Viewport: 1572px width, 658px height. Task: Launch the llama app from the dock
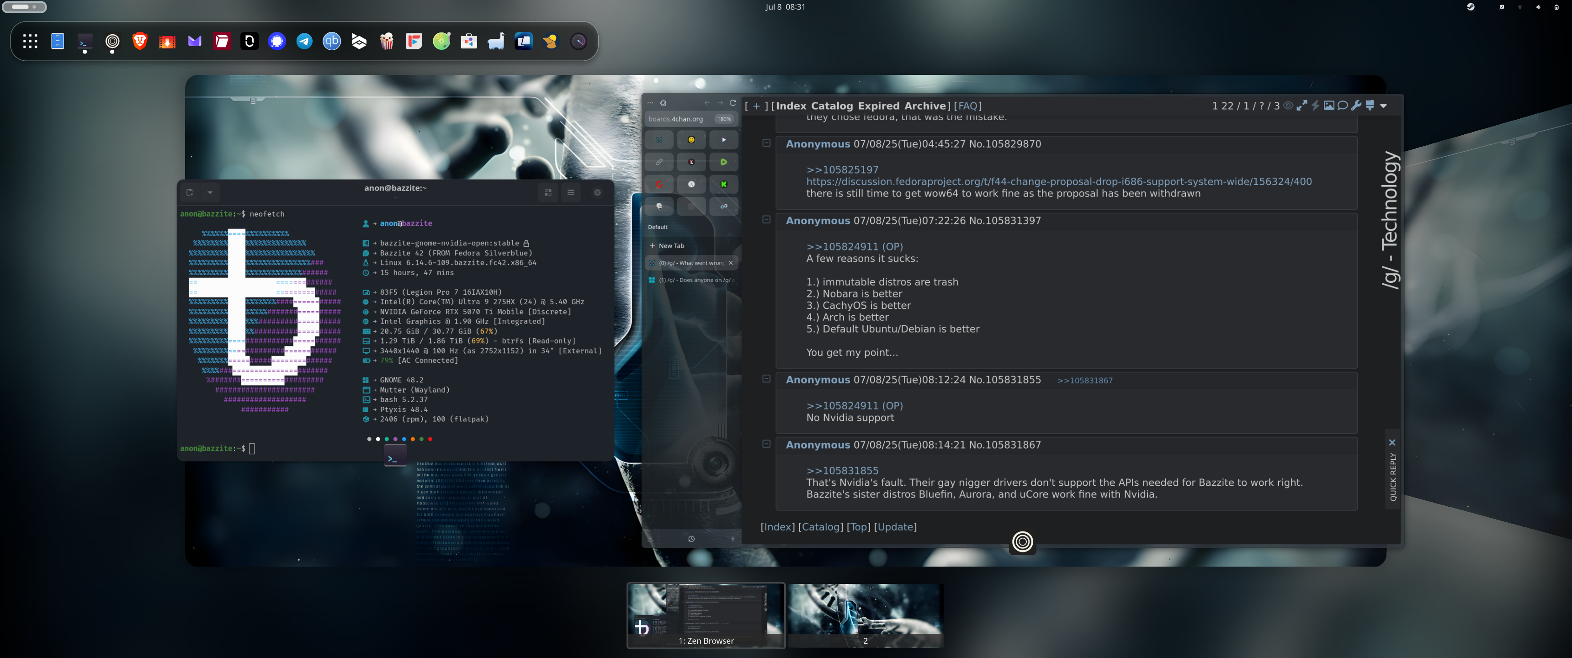click(496, 42)
